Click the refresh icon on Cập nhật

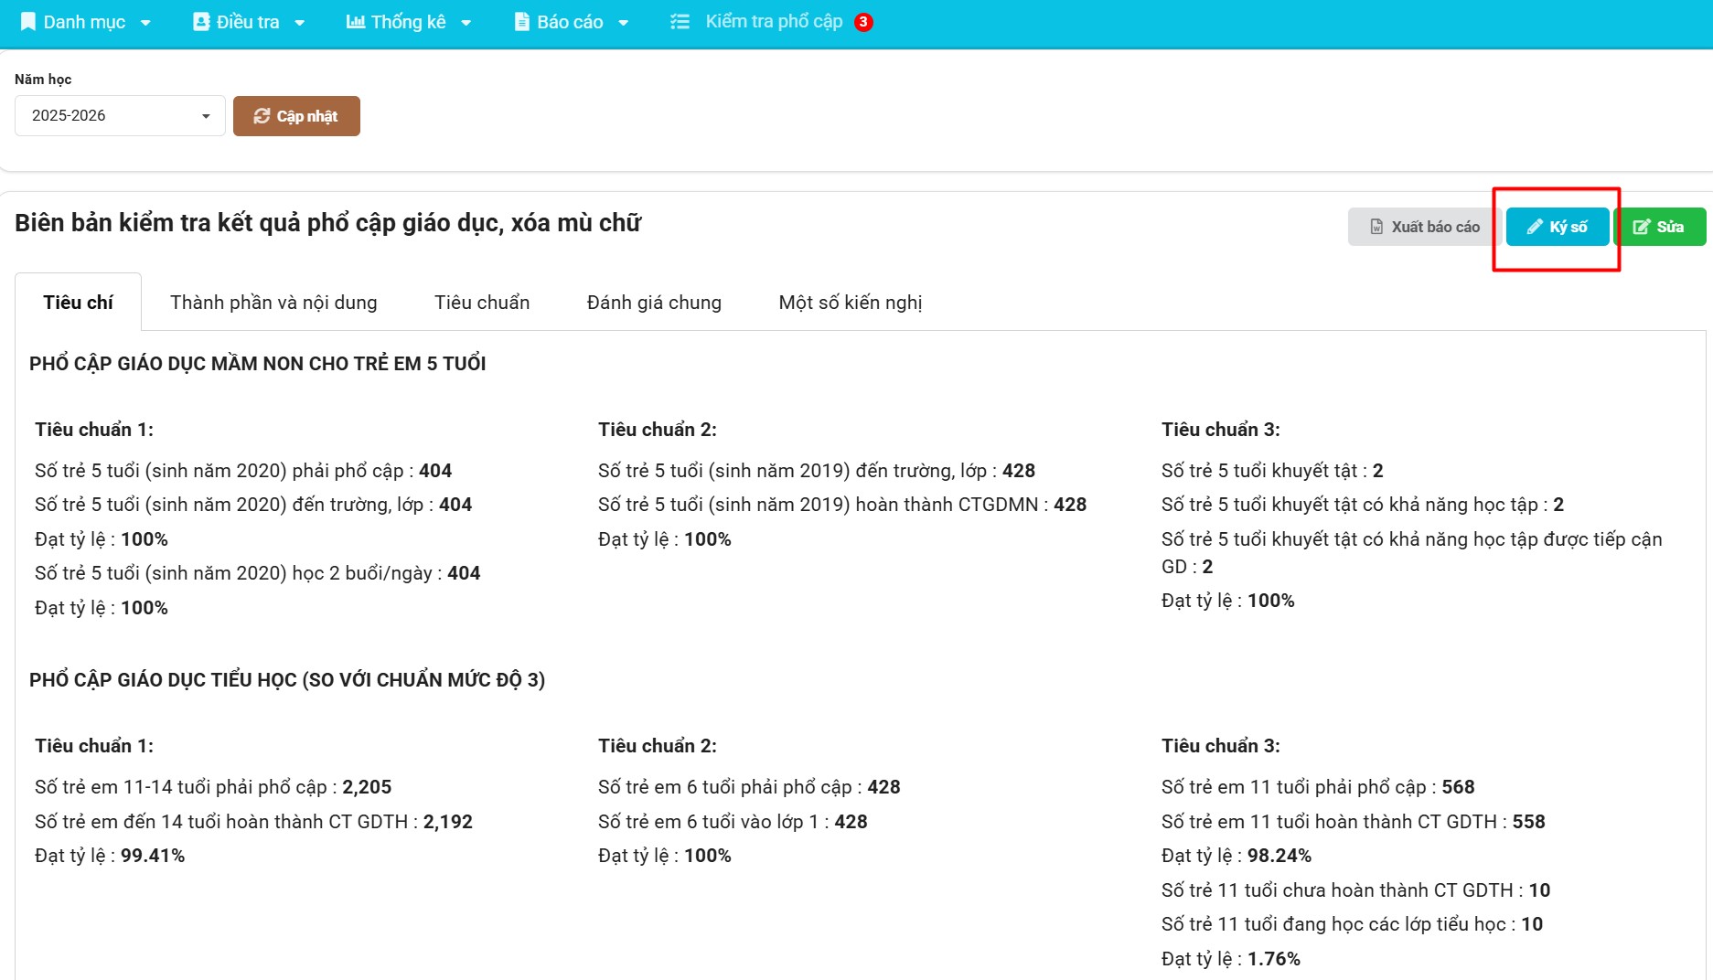(262, 116)
